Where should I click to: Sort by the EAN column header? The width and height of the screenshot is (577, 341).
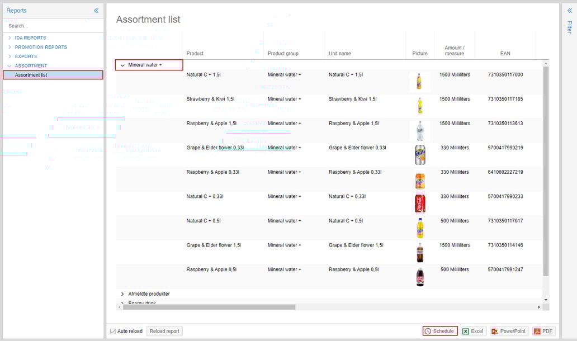click(x=505, y=53)
